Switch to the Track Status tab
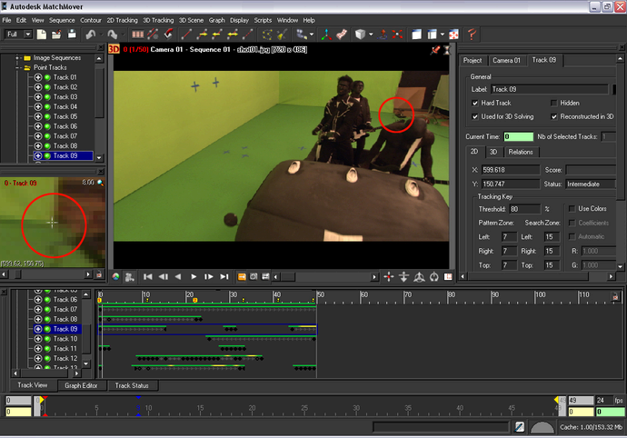This screenshot has width=627, height=438. tap(132, 385)
